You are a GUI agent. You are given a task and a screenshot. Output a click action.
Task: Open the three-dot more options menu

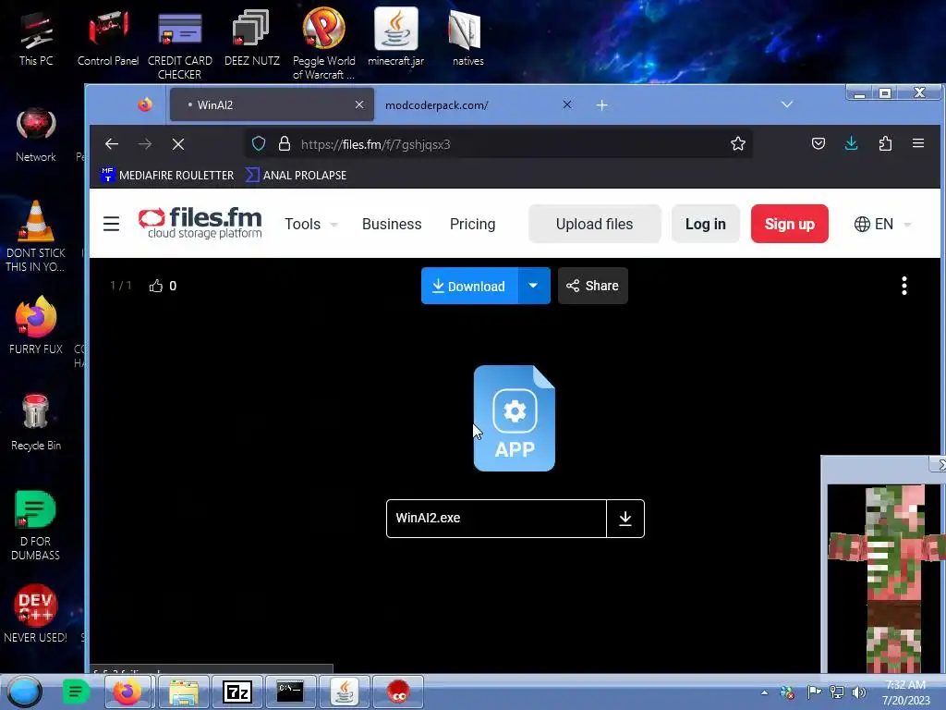pos(904,286)
